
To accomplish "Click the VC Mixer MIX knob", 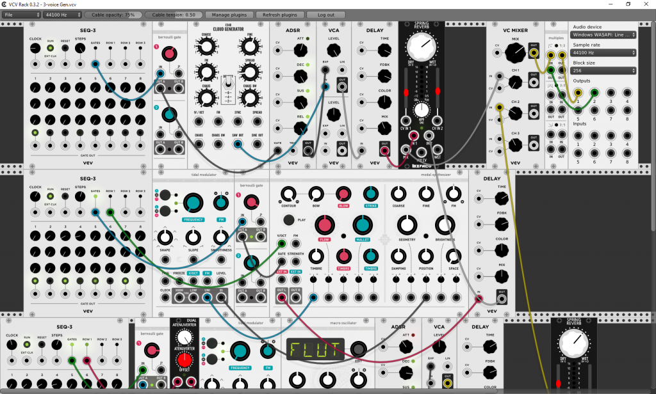I will [x=515, y=53].
